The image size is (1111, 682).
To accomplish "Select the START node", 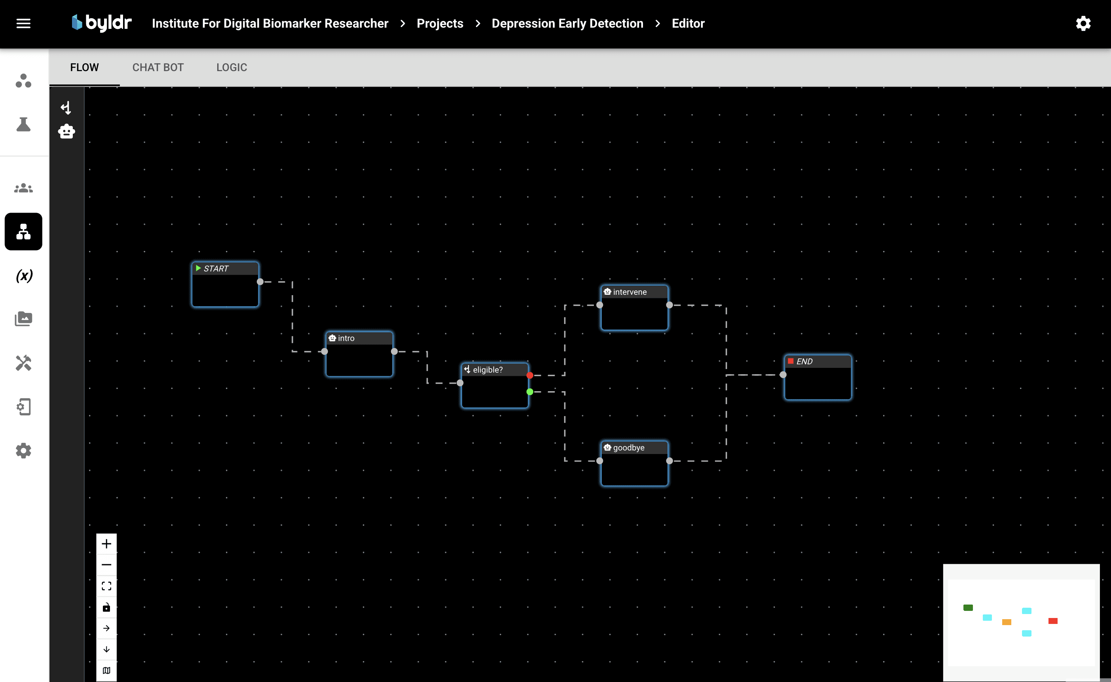I will click(226, 284).
